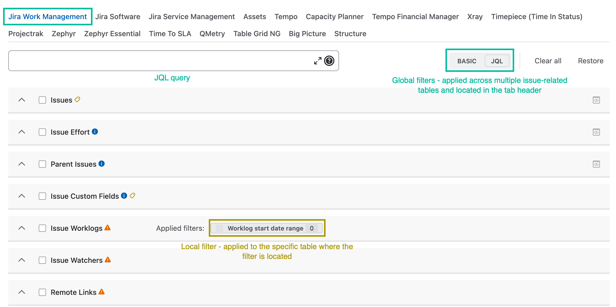The height and width of the screenshot is (307, 616).
Task: Open the JQL query help icon
Action: click(329, 61)
